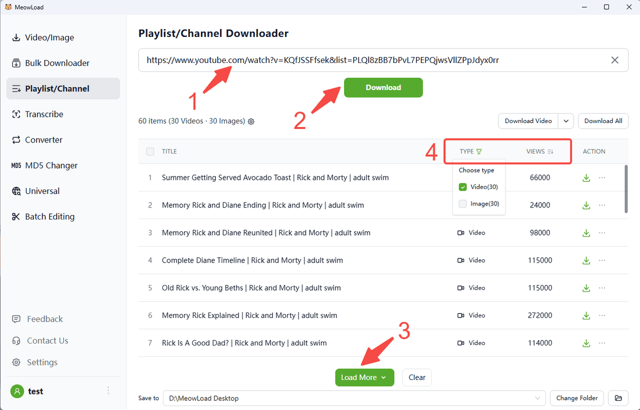Open the Transcribe sidebar section
The height and width of the screenshot is (410, 640).
[x=44, y=114]
